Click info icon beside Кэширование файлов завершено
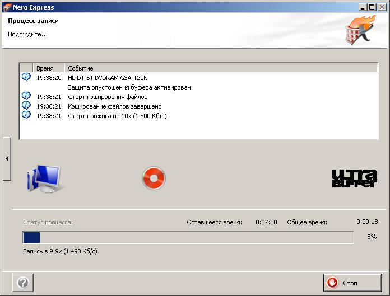Viewport: 390px width, 296px height. click(26, 106)
